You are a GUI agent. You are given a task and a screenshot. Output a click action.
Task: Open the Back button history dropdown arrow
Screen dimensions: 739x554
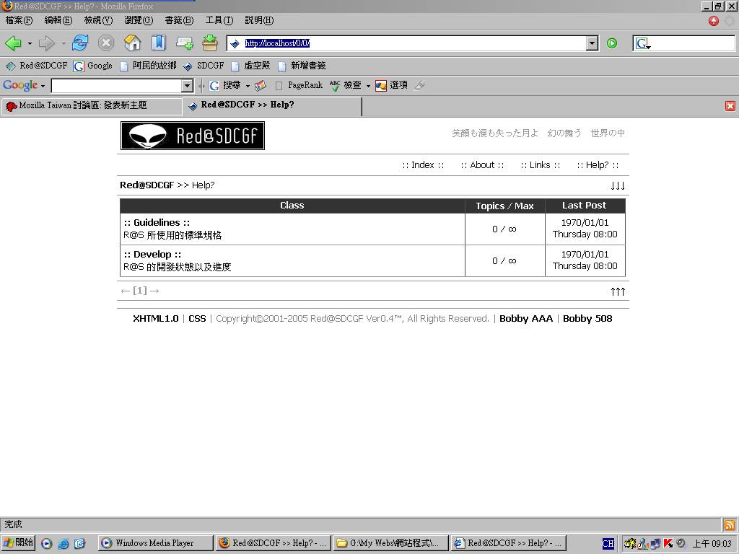30,44
